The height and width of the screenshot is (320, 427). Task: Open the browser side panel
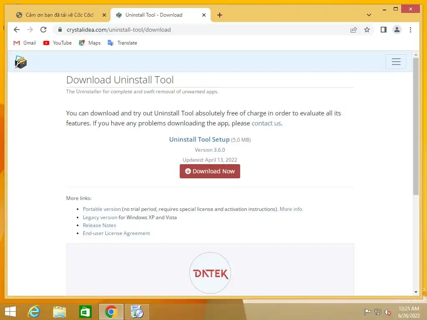(384, 30)
